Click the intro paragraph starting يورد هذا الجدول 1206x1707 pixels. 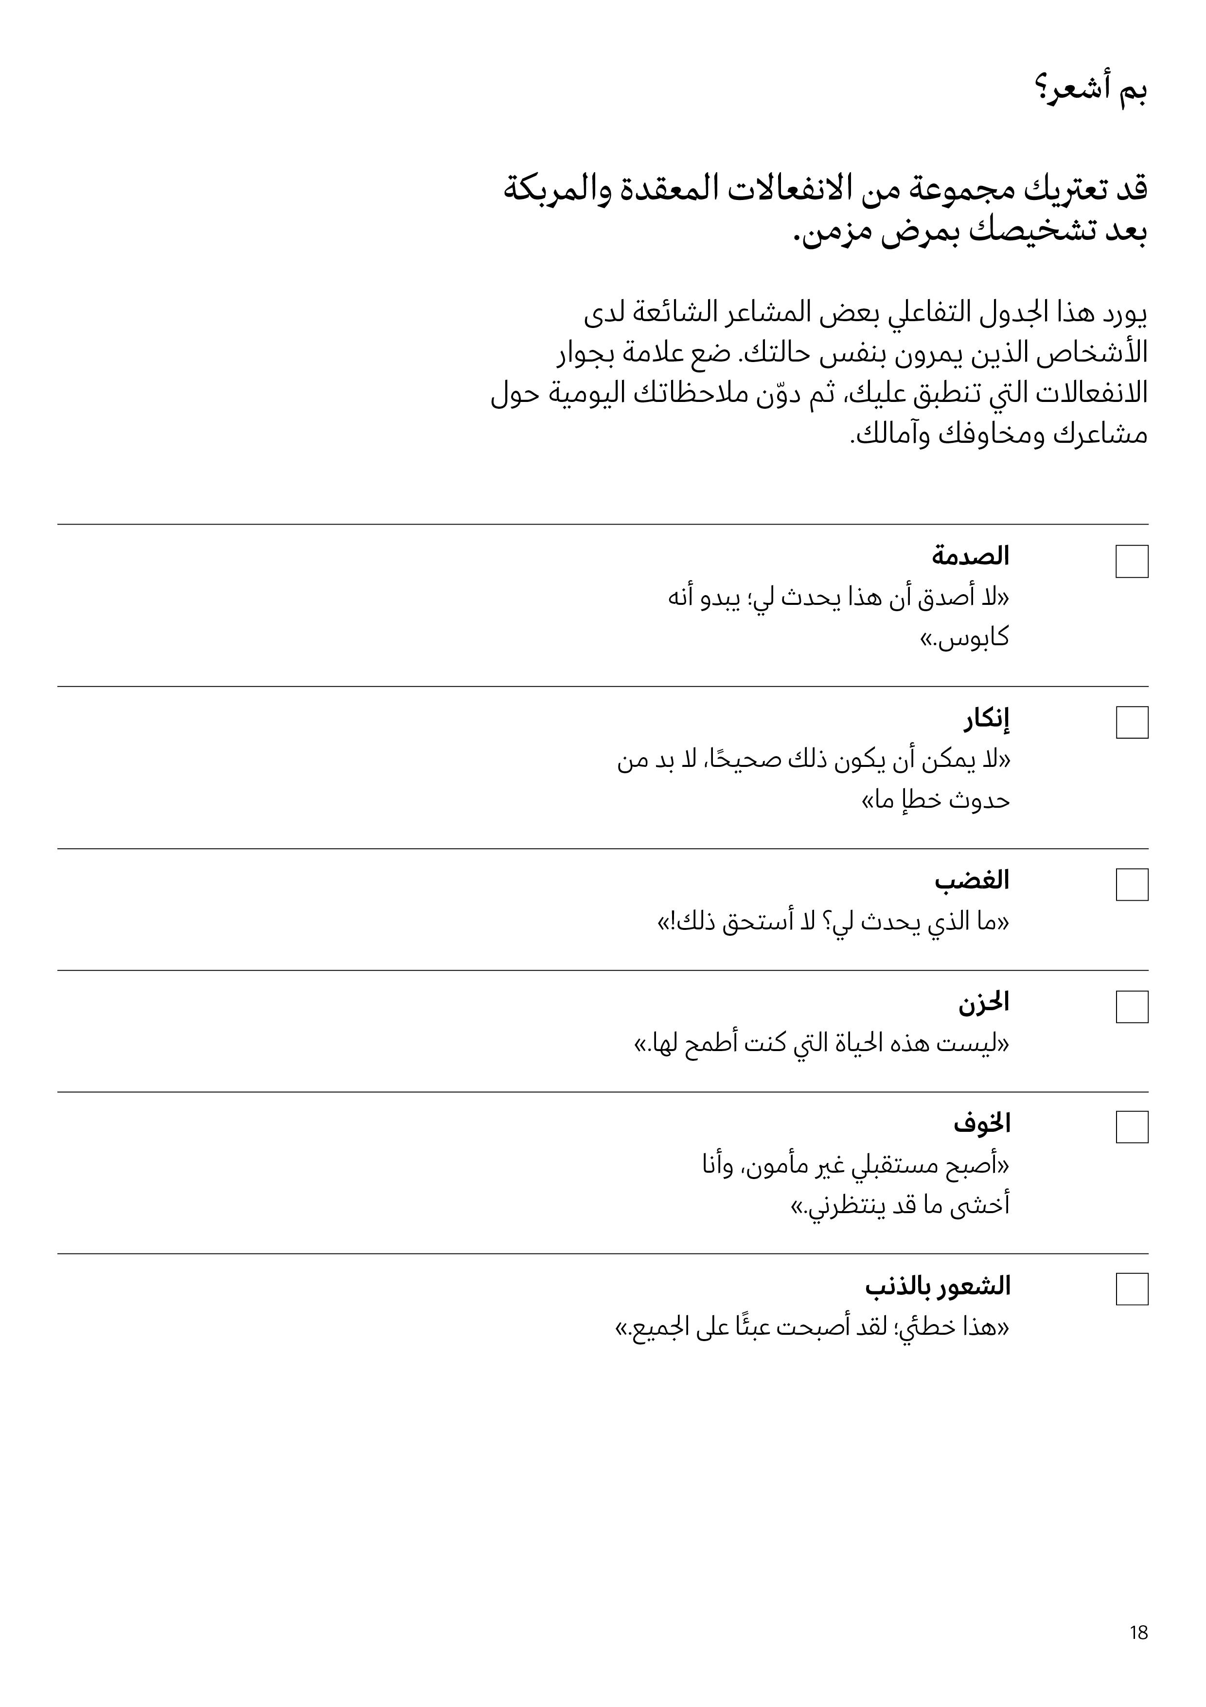819,373
